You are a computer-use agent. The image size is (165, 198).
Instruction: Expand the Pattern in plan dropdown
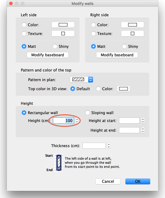tap(82, 79)
